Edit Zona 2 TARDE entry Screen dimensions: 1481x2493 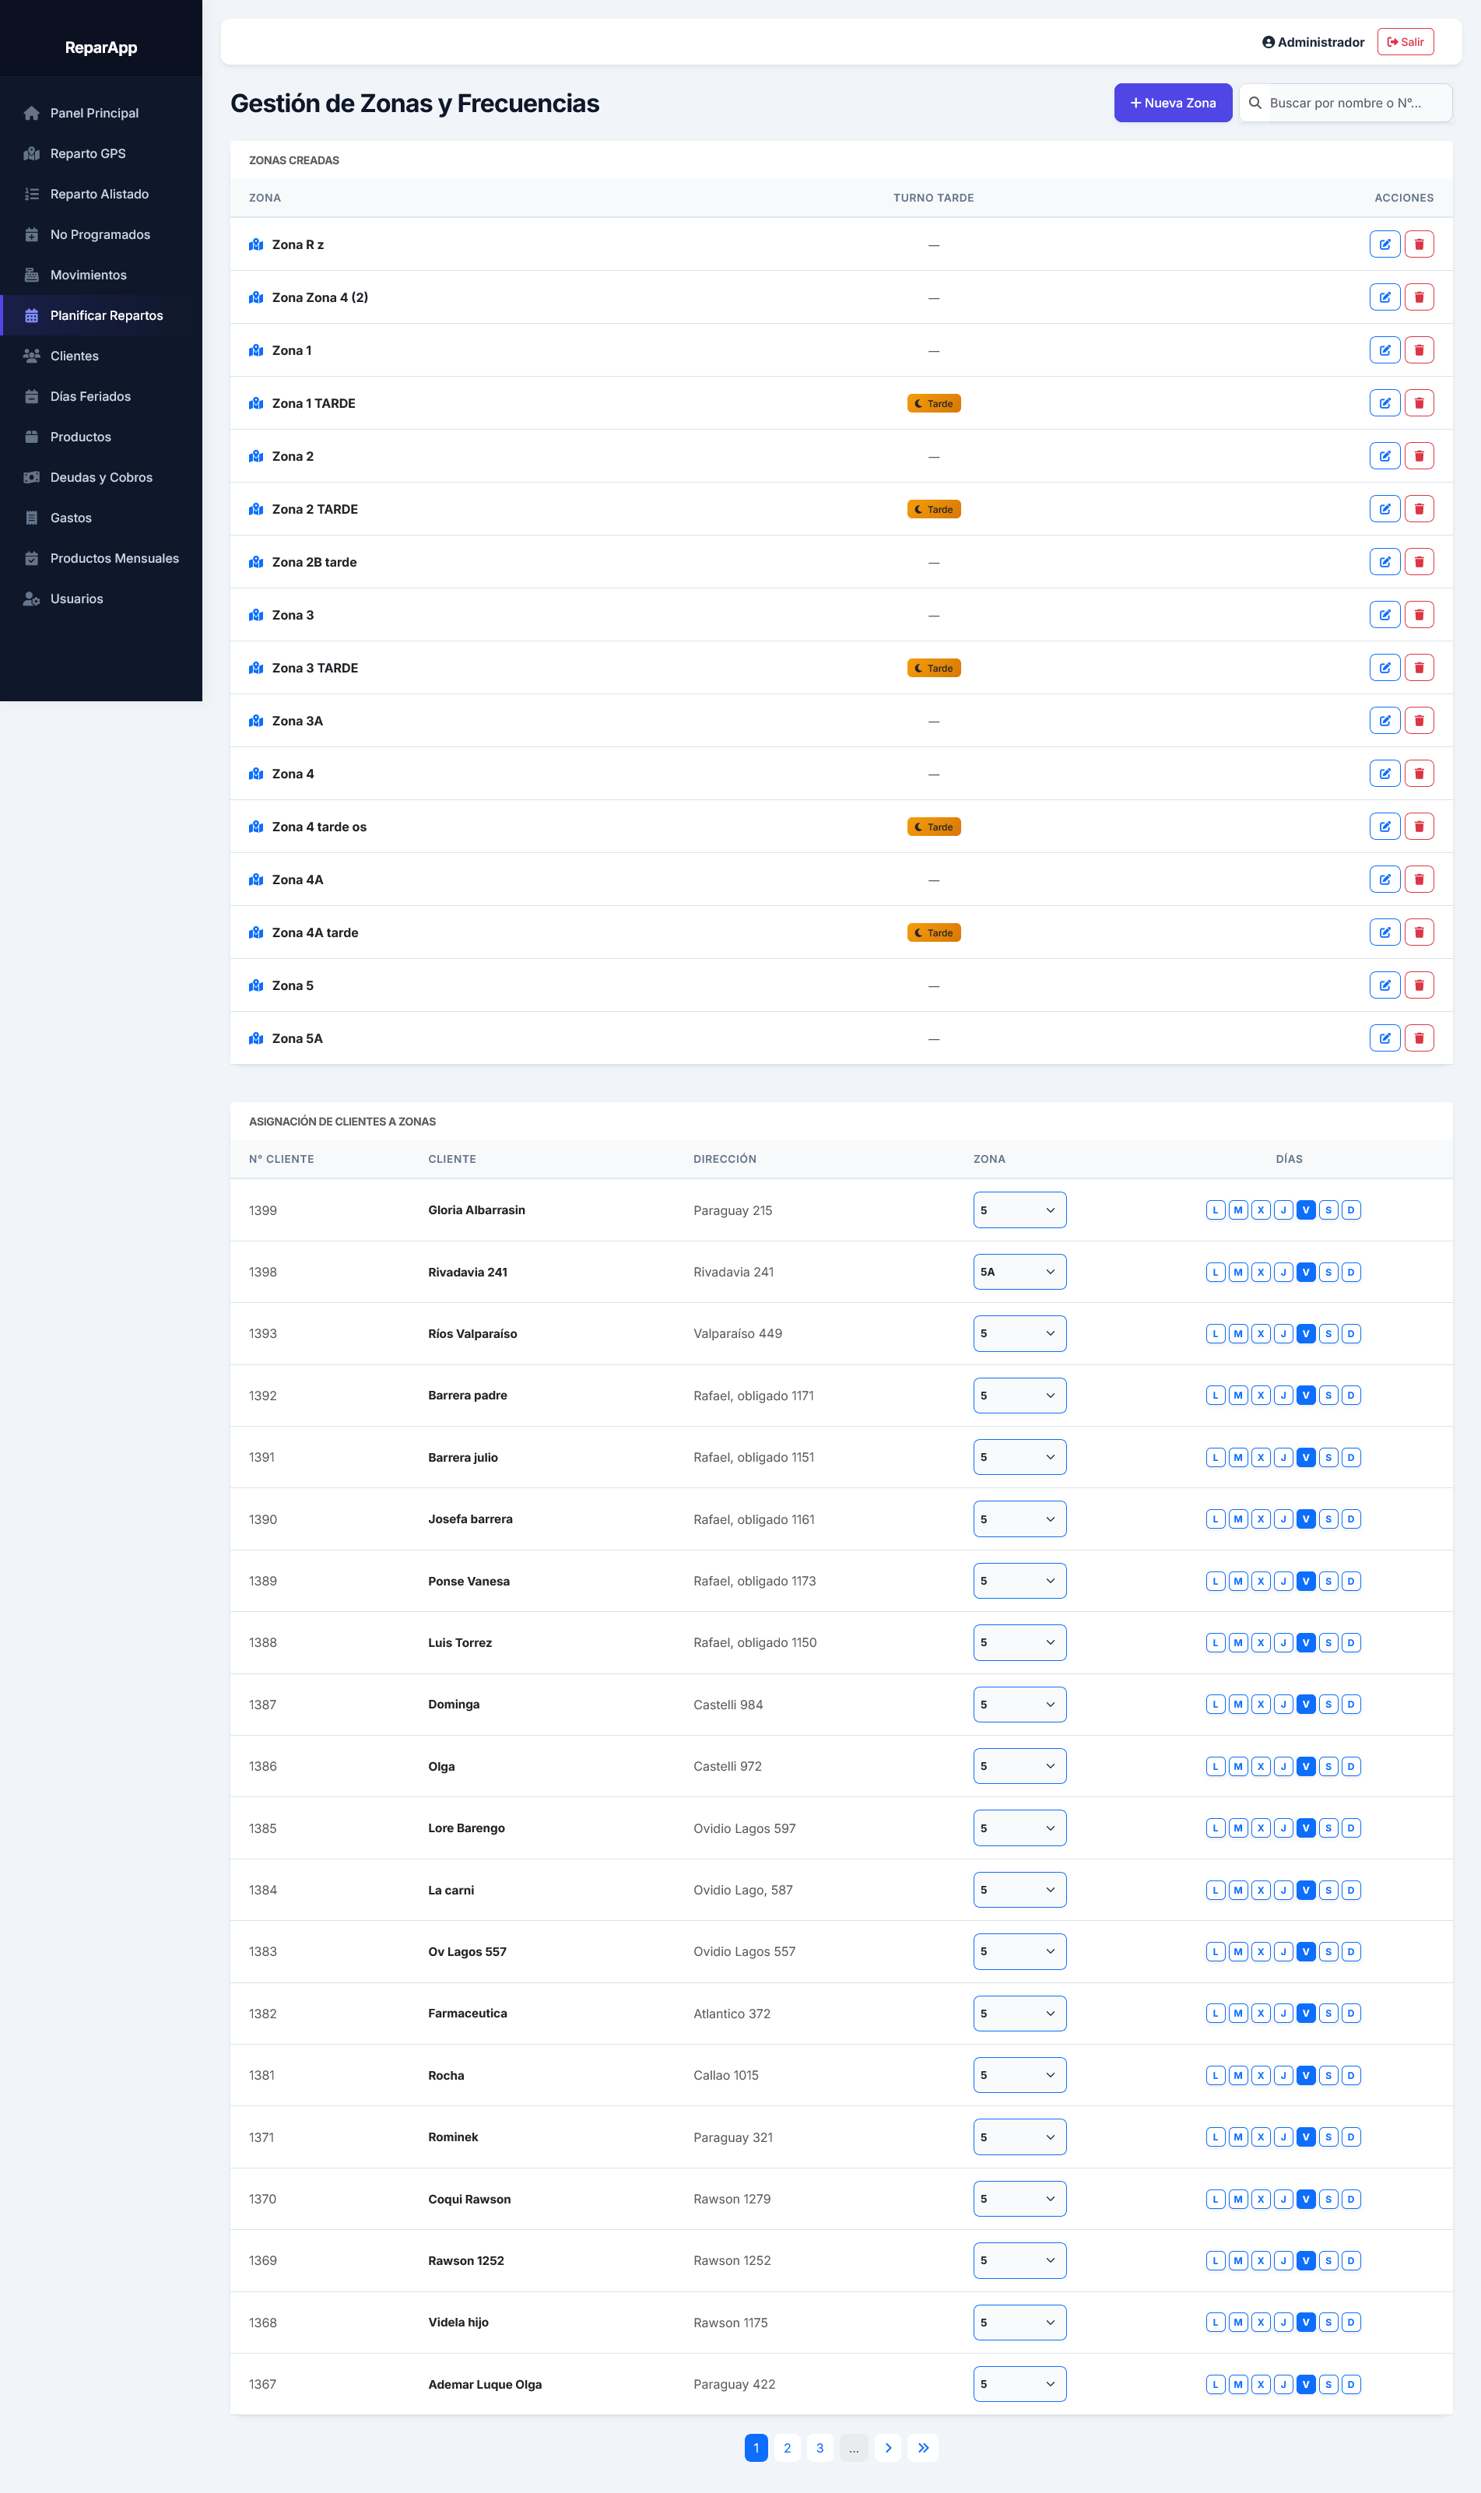(1384, 509)
